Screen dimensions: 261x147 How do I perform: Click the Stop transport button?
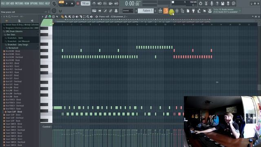[72, 4]
